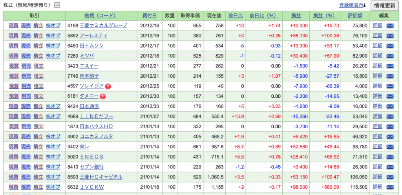
Task: Click the mail icon in the エスイー row
Action: click(x=390, y=66)
